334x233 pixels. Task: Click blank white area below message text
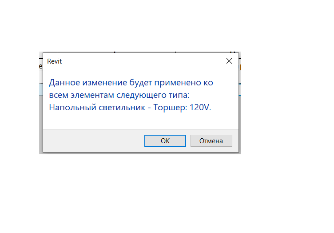(x=141, y=121)
